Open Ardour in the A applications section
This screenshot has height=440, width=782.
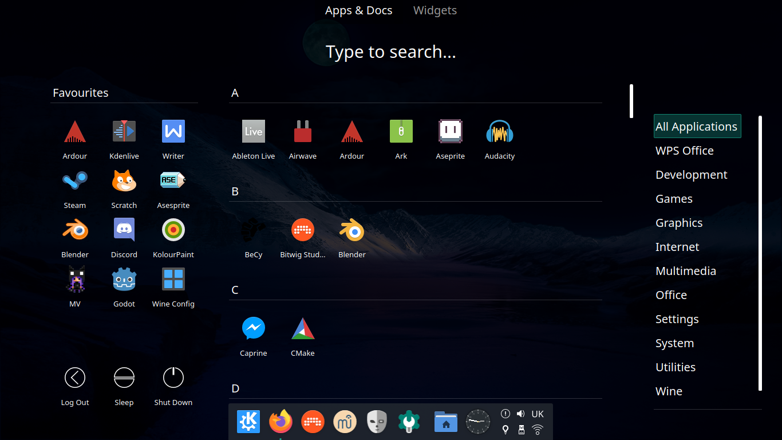point(352,139)
